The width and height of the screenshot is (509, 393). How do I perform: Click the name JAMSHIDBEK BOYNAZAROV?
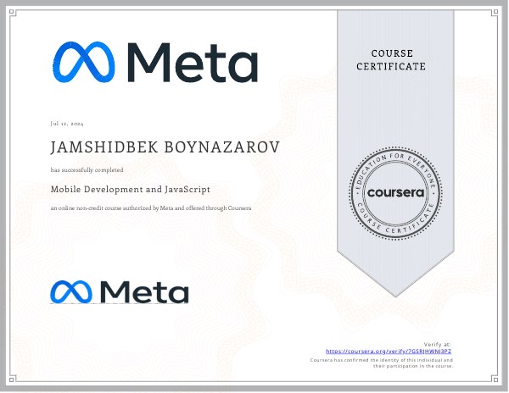pyautogui.click(x=165, y=147)
